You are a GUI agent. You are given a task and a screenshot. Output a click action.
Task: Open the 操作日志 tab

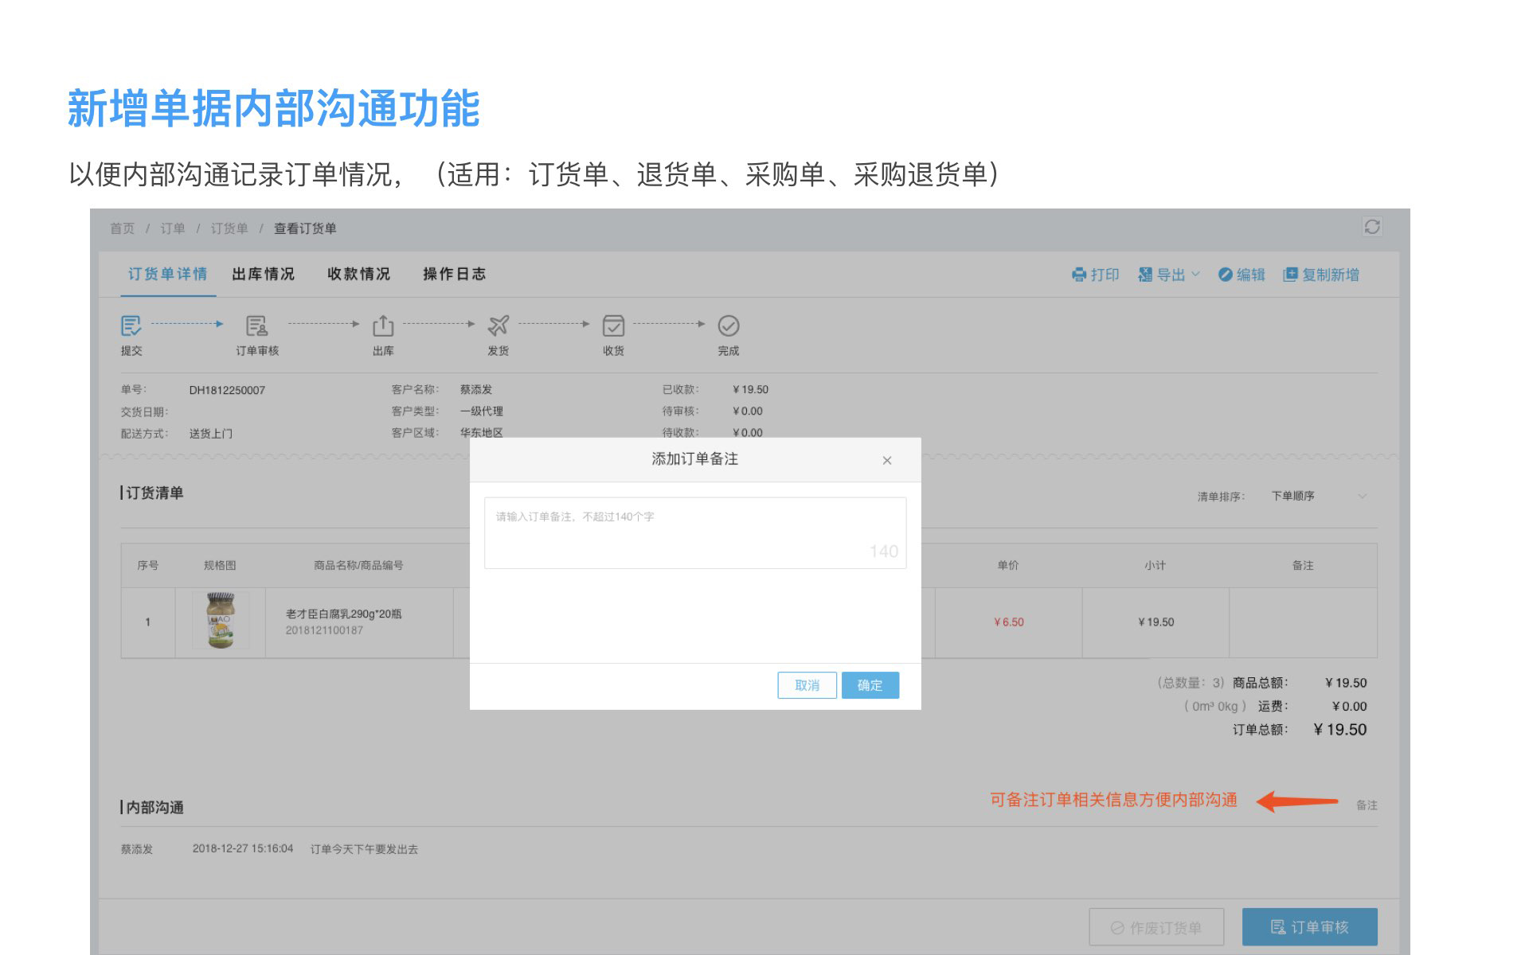(x=454, y=274)
